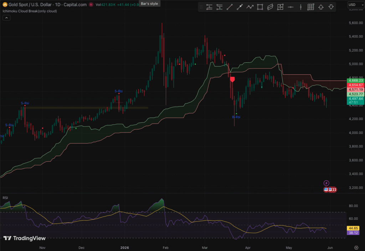Collapse the indicator legend with chevron
The image size is (365, 251).
coord(6,18)
